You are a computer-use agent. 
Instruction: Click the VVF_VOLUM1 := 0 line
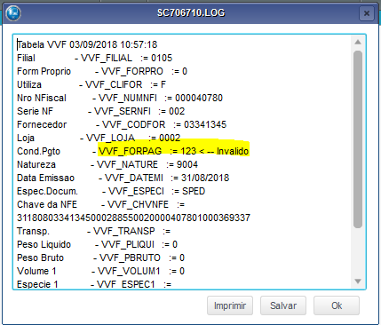(100, 271)
